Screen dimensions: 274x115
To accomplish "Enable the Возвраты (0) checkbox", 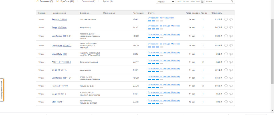I will [79, 1].
